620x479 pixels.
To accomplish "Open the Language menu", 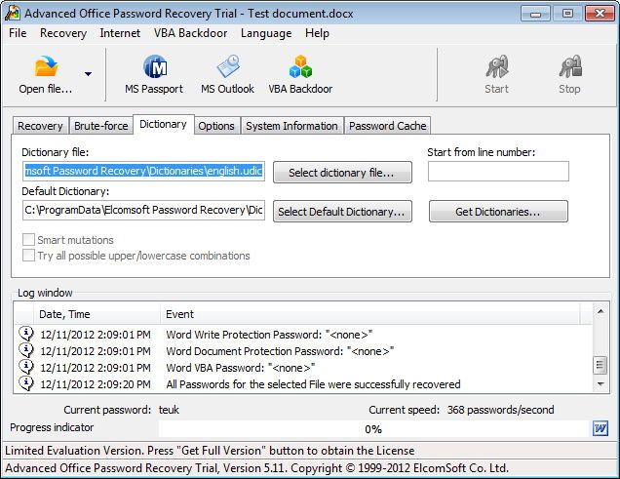I will point(266,33).
